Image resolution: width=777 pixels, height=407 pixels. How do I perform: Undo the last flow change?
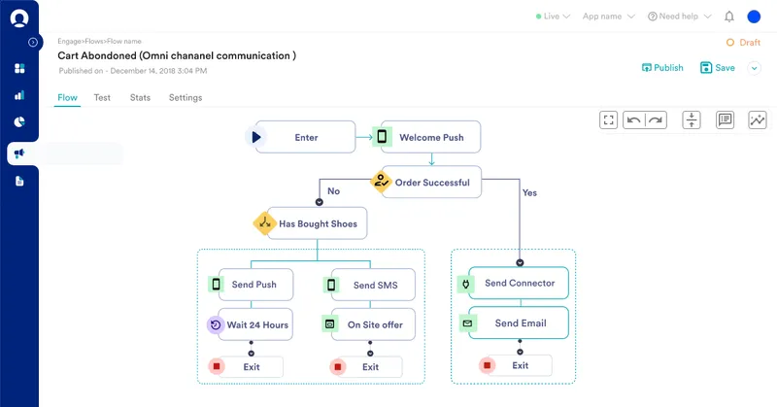tap(635, 120)
